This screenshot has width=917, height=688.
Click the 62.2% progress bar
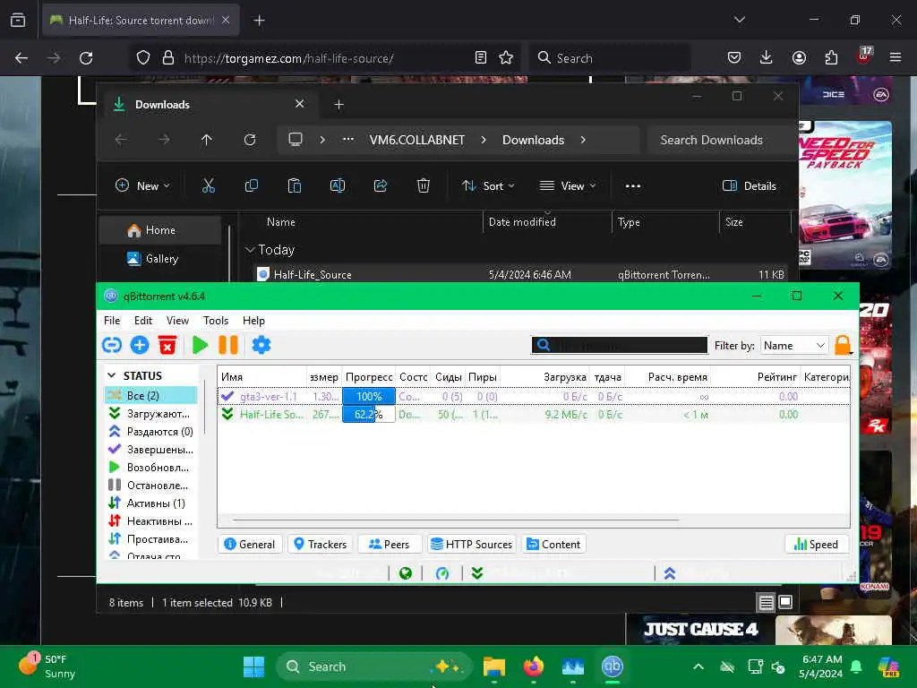click(368, 414)
